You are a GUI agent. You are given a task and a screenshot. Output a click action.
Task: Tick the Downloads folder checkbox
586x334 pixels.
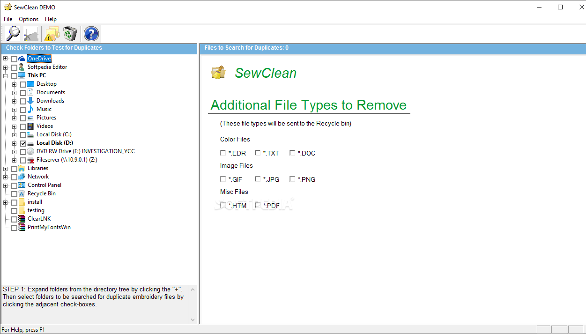click(x=23, y=101)
